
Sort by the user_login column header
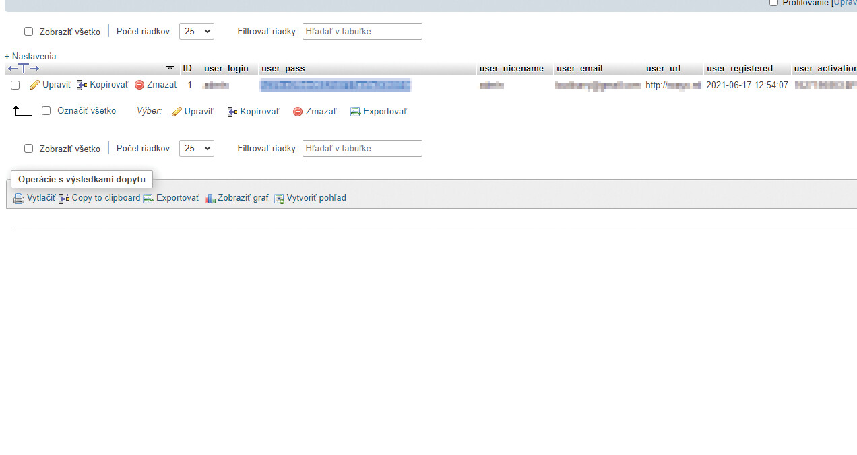(x=226, y=69)
